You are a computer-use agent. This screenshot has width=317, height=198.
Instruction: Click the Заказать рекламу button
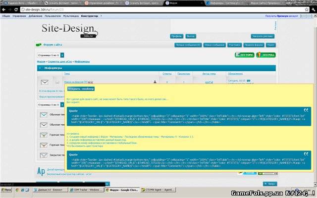point(263,36)
